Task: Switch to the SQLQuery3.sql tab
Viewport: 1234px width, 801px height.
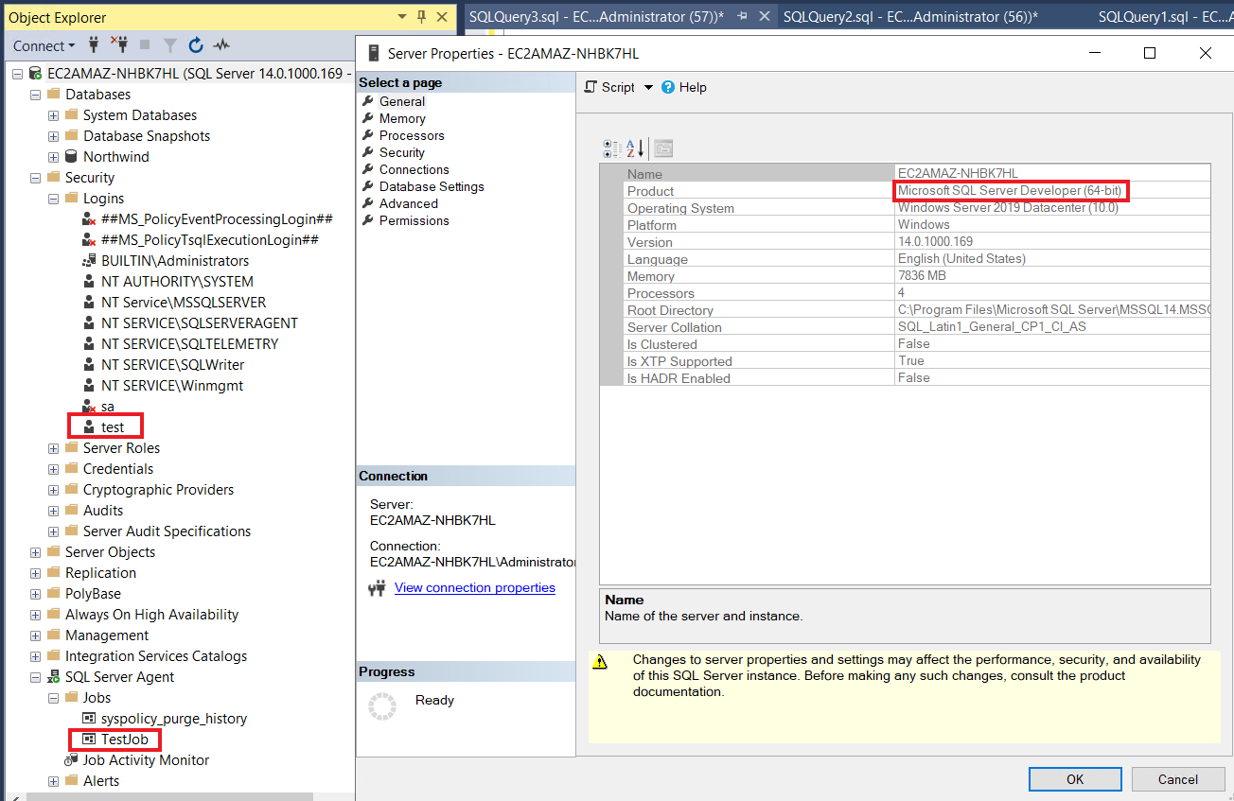Action: coord(595,17)
